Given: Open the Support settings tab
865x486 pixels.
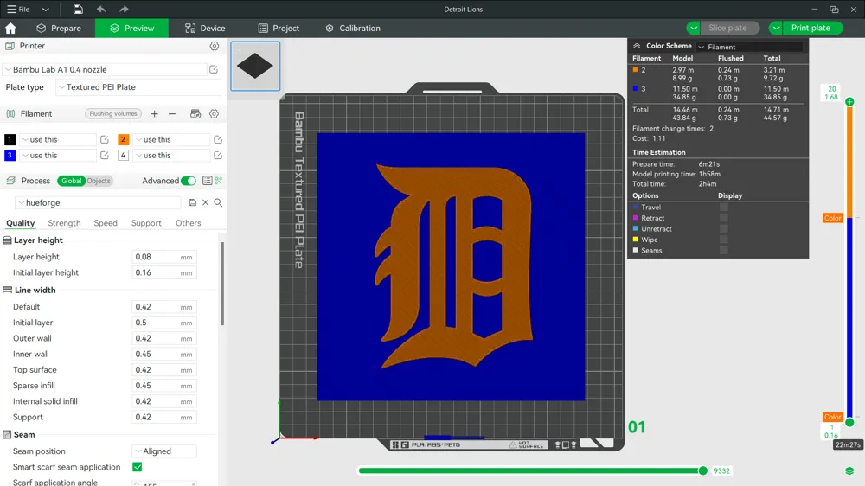Looking at the screenshot, I should click(x=146, y=223).
